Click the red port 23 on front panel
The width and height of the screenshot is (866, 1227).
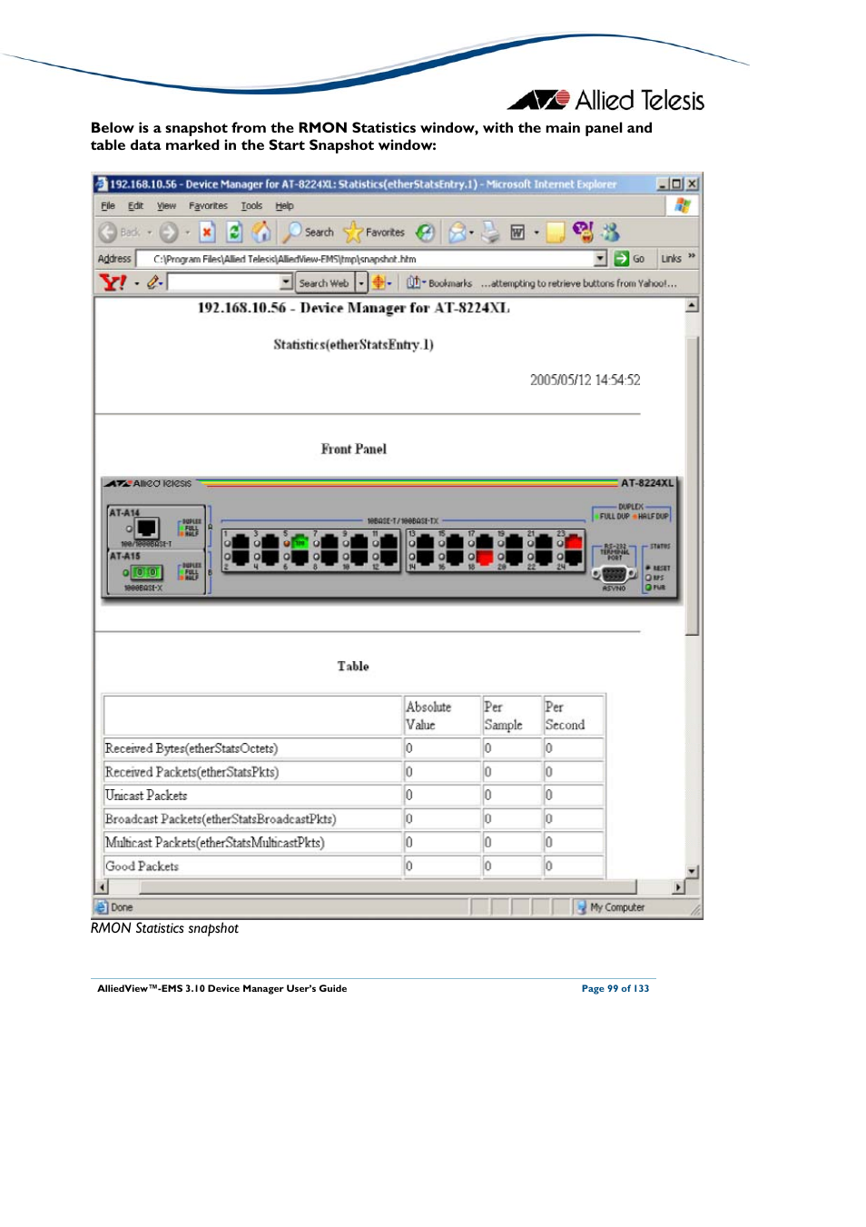tap(574, 543)
